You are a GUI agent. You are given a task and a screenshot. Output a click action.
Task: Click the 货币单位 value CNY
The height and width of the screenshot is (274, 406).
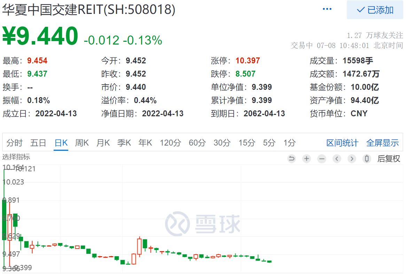coord(359,113)
